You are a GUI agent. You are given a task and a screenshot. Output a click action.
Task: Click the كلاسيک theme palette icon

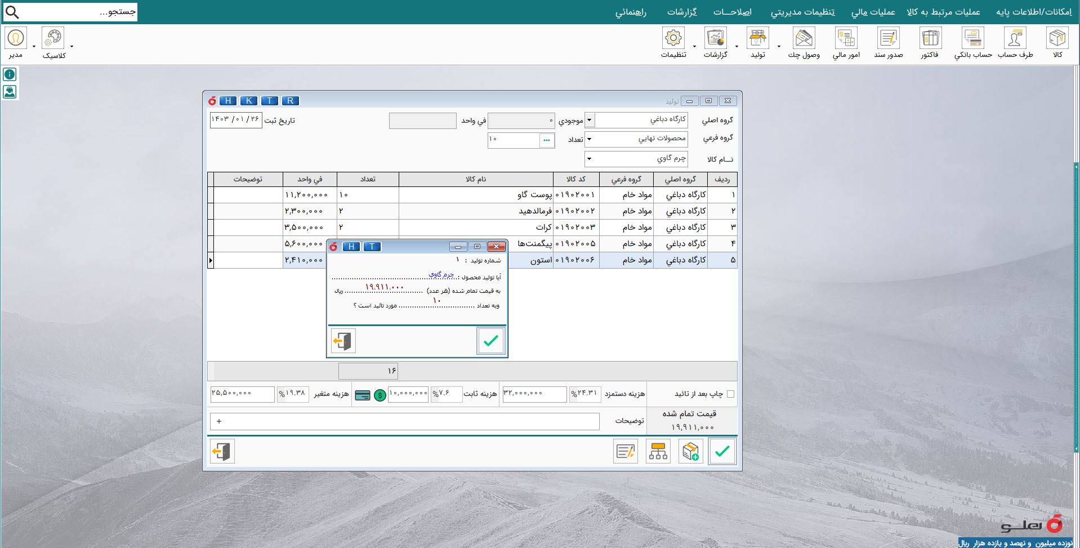pyautogui.click(x=53, y=38)
